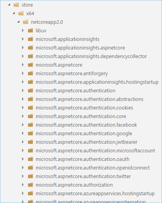Select the netcoreapp2.0 tree item label
The width and height of the screenshot is (162, 203).
click(47, 22)
